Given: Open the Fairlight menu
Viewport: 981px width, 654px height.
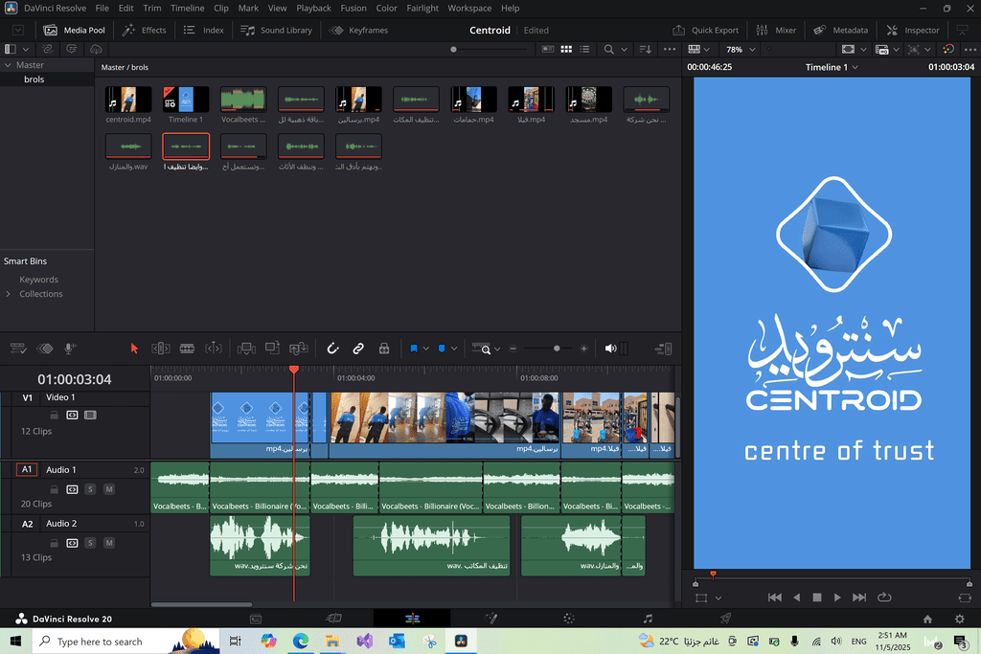Looking at the screenshot, I should pos(422,8).
